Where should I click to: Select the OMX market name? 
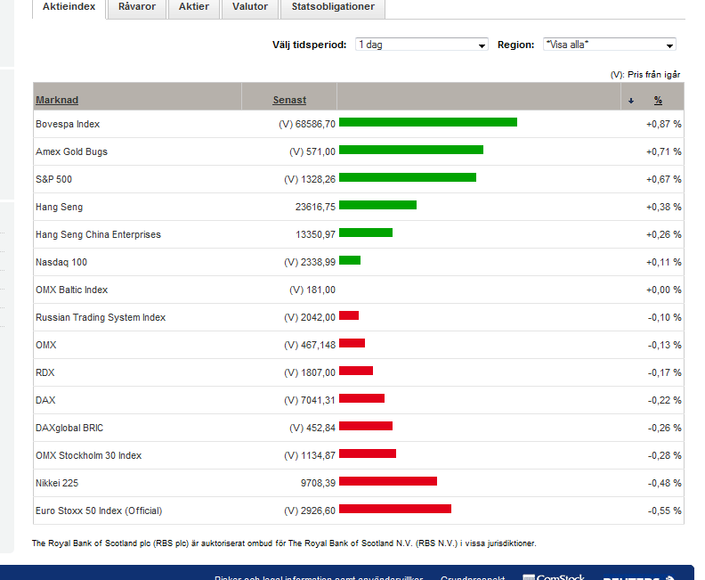coord(46,345)
